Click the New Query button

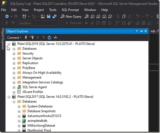point(71,17)
